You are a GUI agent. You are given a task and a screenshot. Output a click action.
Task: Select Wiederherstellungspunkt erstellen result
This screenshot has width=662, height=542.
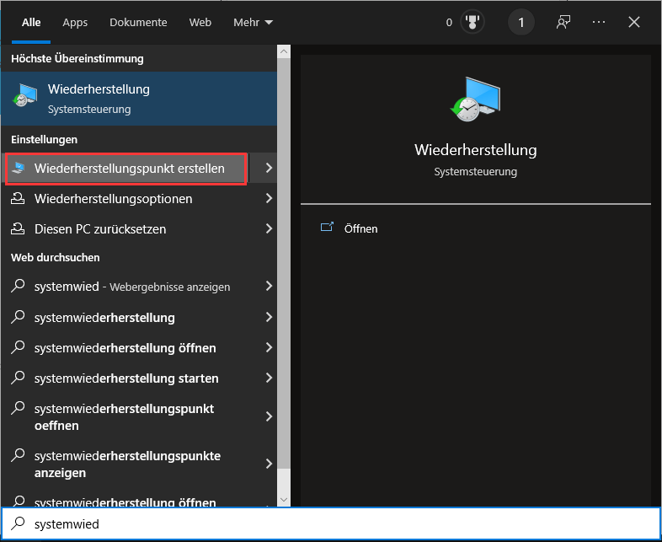tap(129, 169)
